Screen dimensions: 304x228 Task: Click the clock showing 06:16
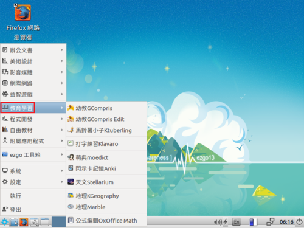pyautogui.click(x=286, y=222)
